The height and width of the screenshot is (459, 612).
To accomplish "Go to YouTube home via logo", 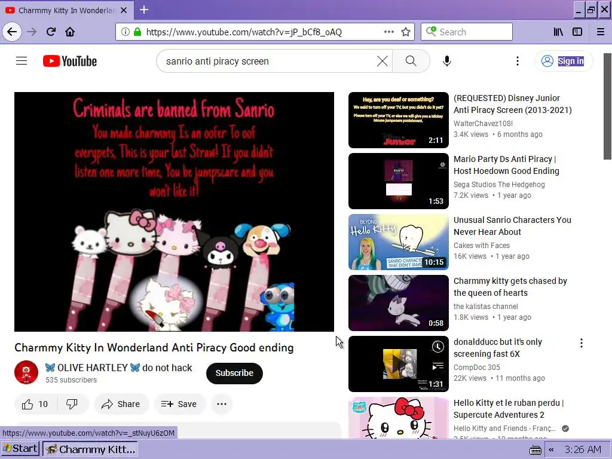I will click(x=70, y=61).
